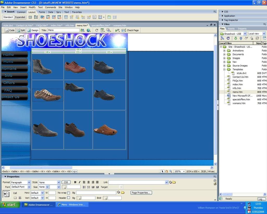Toggle the No wrap checkbox
The width and height of the screenshot is (267, 214).
[69, 193]
